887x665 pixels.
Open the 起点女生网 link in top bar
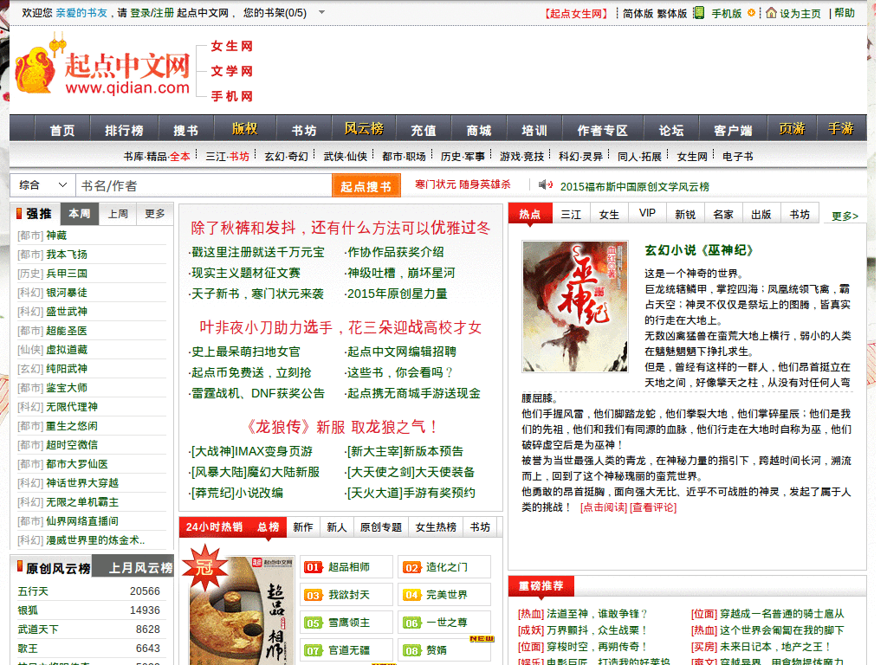[576, 13]
